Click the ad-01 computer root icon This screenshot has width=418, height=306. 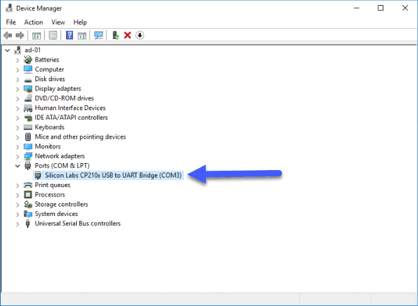(x=18, y=50)
